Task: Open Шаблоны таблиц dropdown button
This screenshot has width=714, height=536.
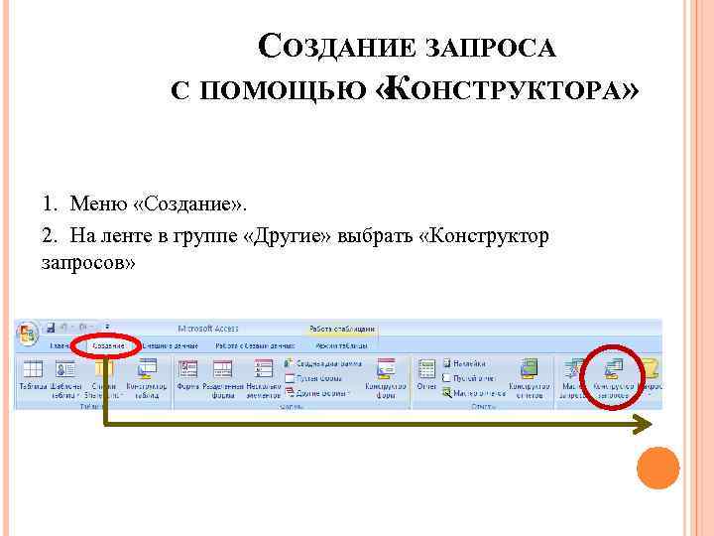Action: pos(65,379)
